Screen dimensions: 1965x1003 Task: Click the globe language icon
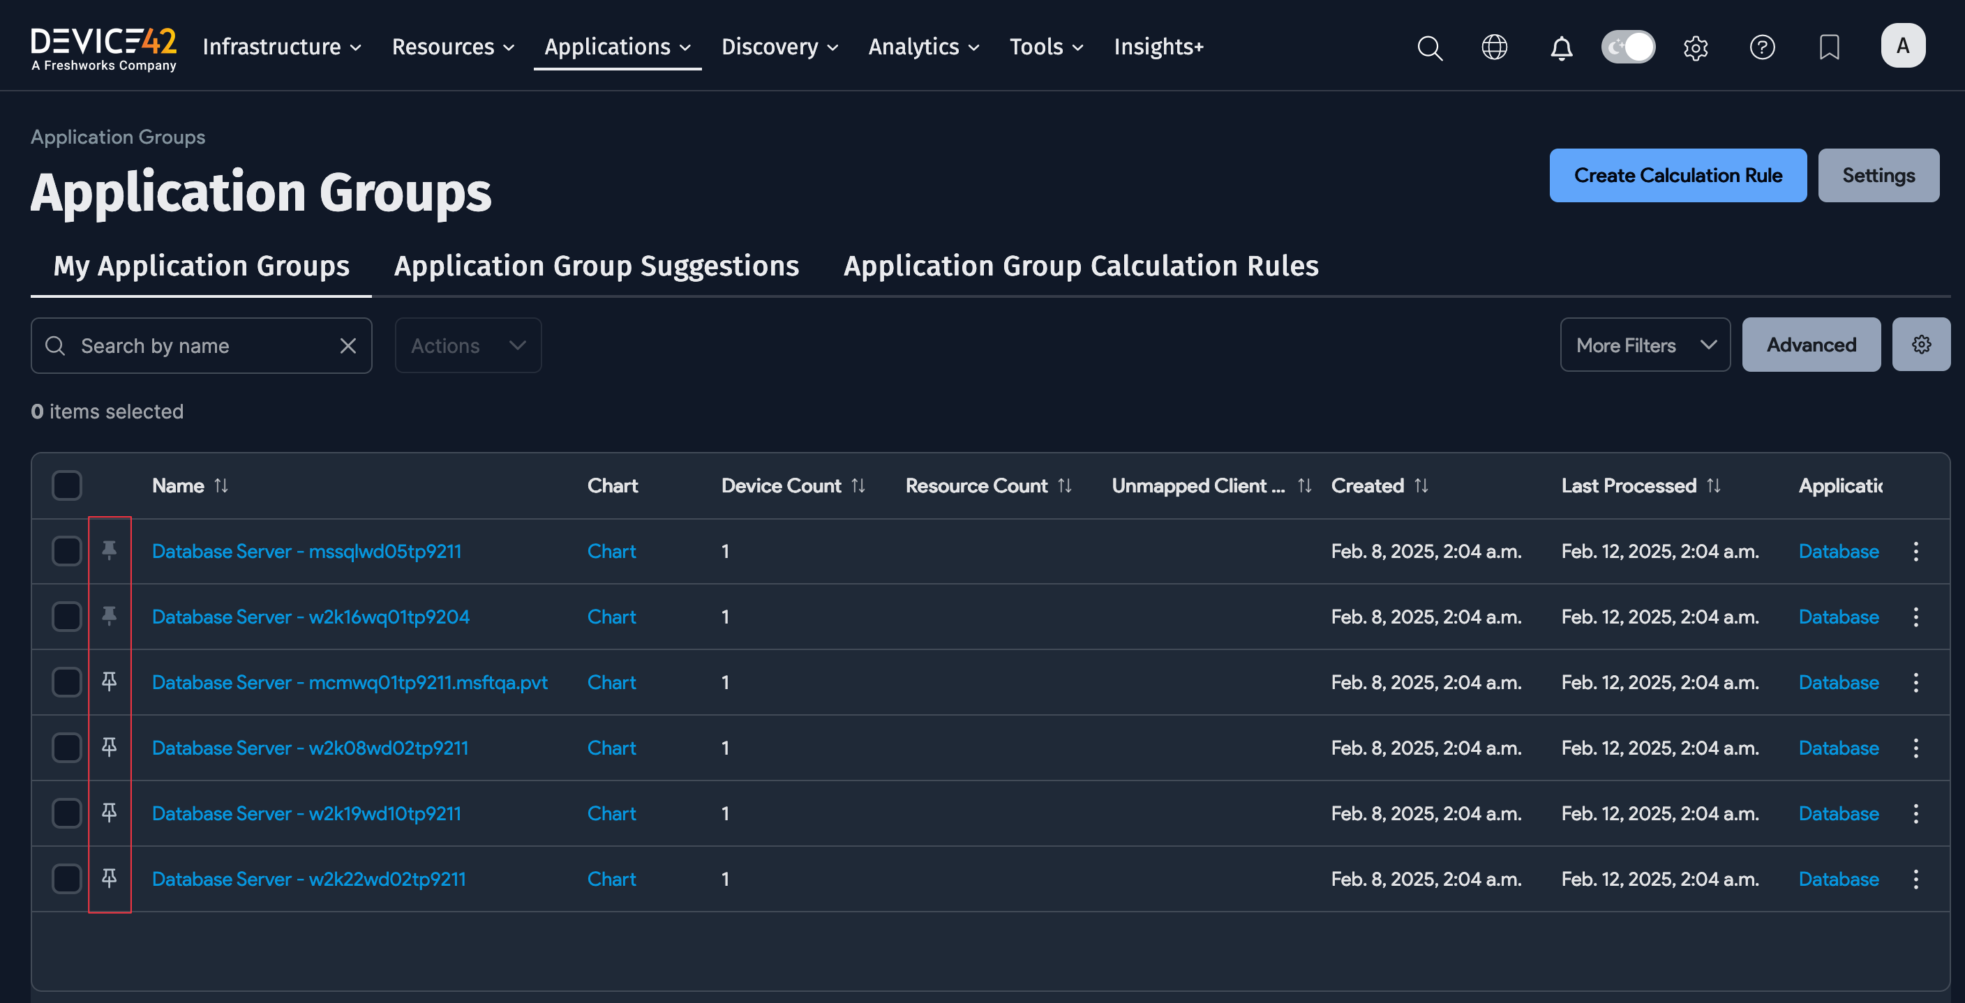[x=1495, y=47]
